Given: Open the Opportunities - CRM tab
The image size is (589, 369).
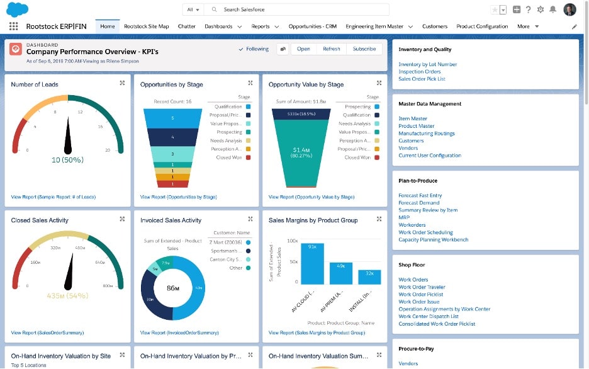Looking at the screenshot, I should pos(313,26).
